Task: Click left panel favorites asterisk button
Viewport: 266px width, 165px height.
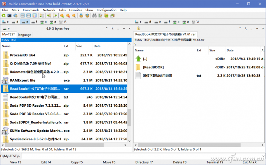Action: coord(107,28)
